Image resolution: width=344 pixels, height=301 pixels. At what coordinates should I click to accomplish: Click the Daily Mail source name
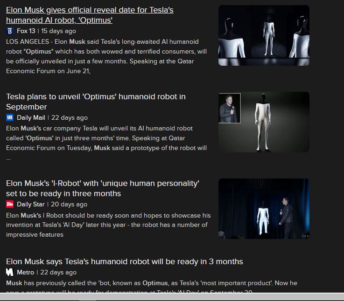click(31, 117)
